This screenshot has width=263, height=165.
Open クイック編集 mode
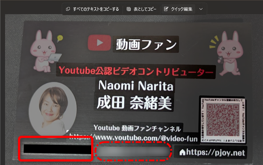(x=178, y=9)
